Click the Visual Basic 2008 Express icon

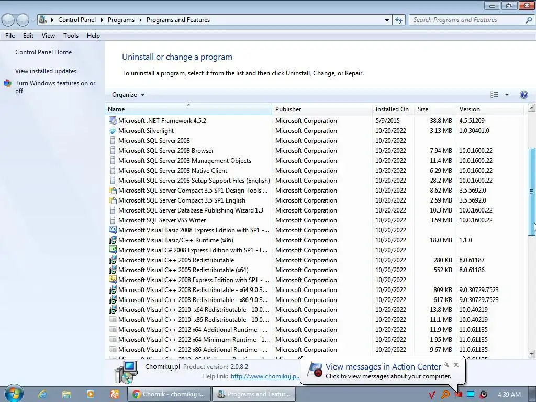point(113,230)
